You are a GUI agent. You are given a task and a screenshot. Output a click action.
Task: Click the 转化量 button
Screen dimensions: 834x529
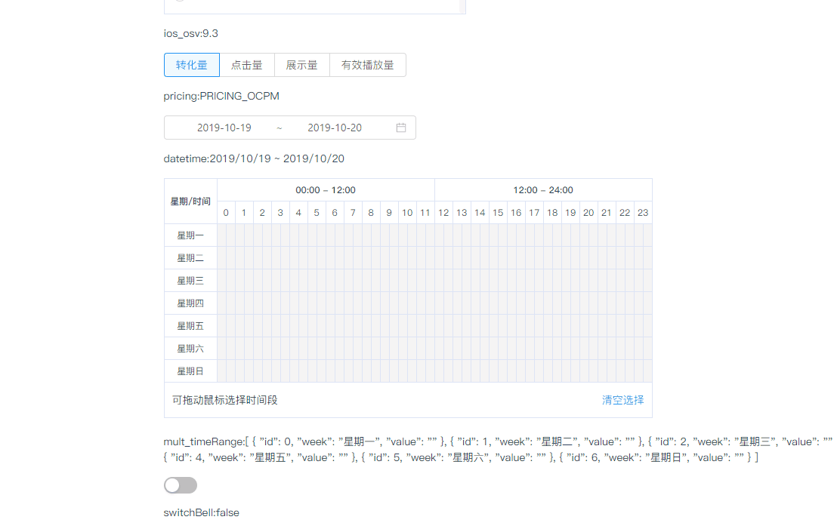(191, 65)
